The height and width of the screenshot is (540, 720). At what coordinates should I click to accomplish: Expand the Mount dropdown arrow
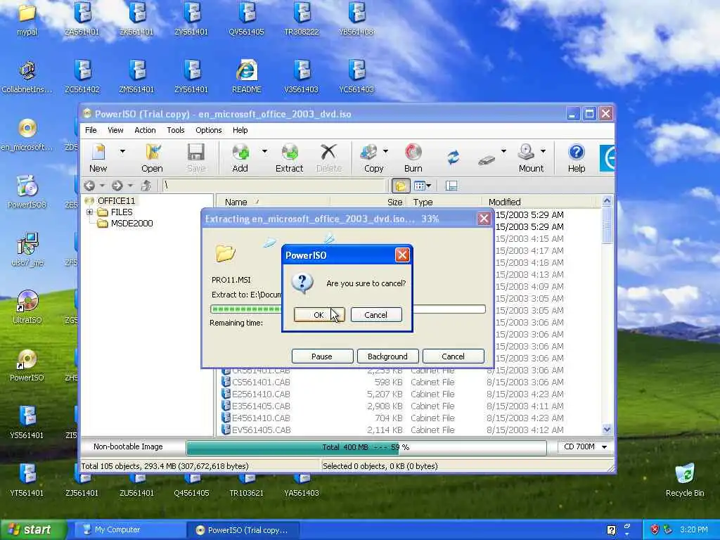click(544, 151)
